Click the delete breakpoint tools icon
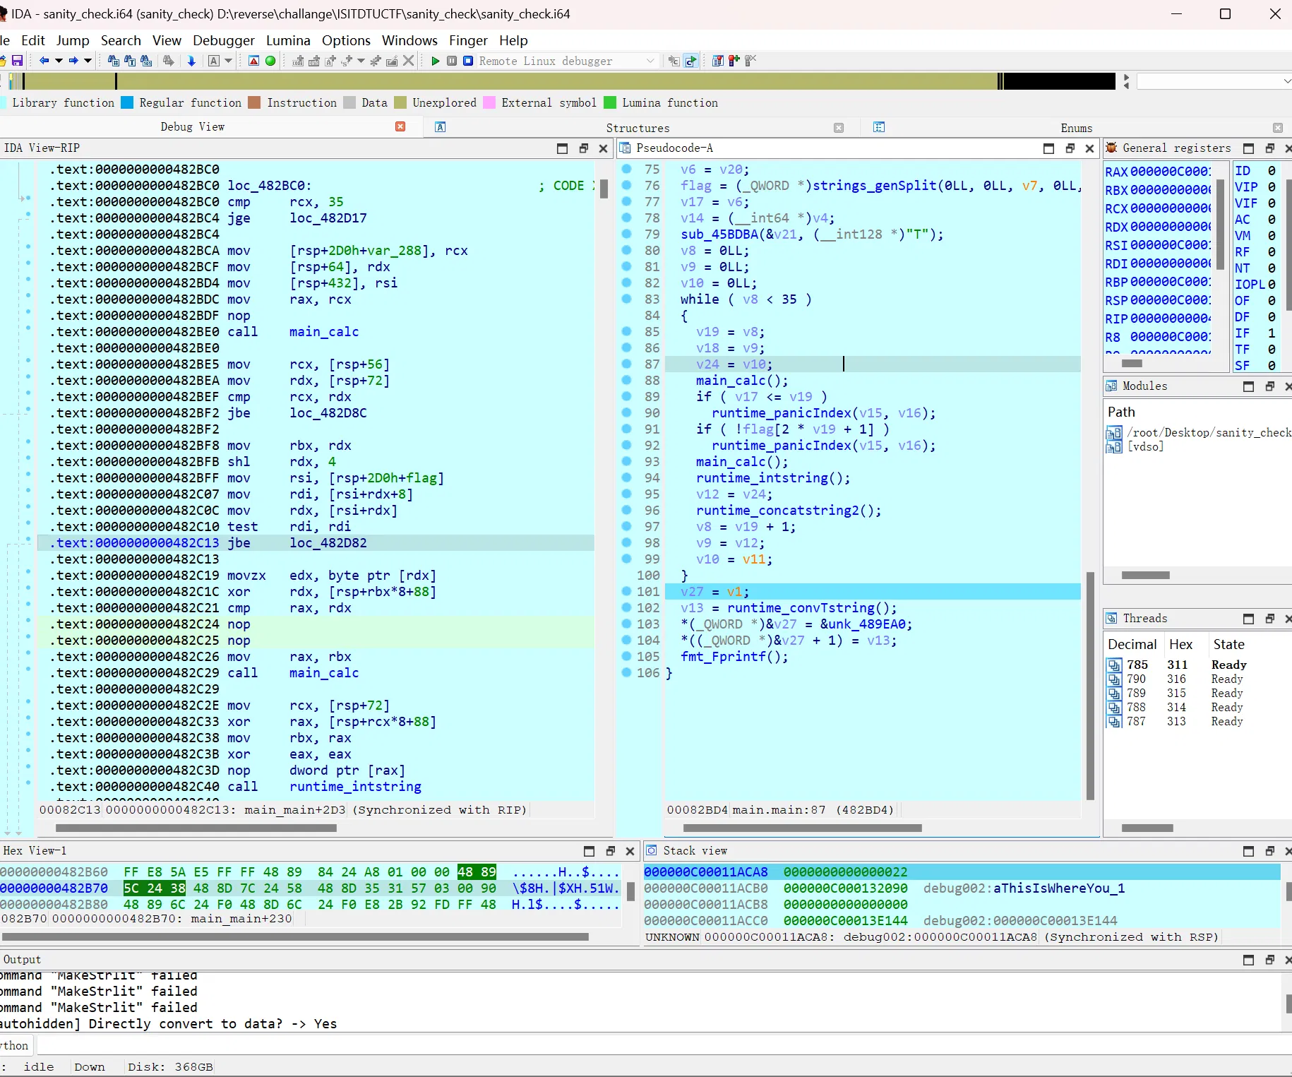 click(x=750, y=61)
